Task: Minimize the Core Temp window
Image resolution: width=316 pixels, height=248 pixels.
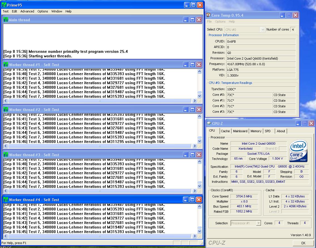Action: pyautogui.click(x=282, y=15)
